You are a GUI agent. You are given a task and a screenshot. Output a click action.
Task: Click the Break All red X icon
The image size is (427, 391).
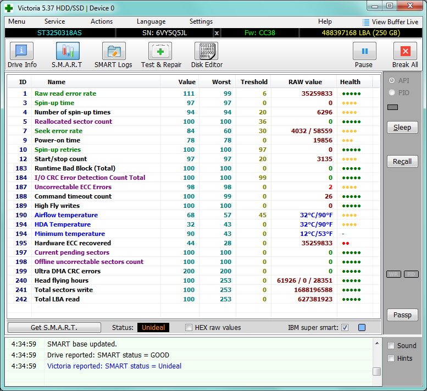pos(405,51)
